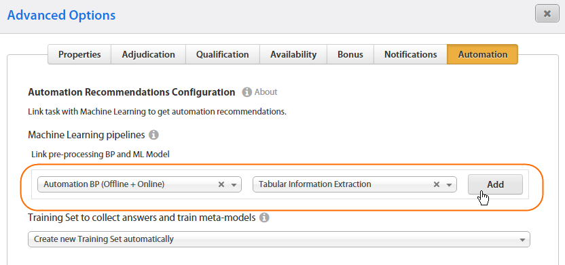Screen dimensions: 565x265
Task: Clear the Automation BP selection
Action: pyautogui.click(x=221, y=184)
